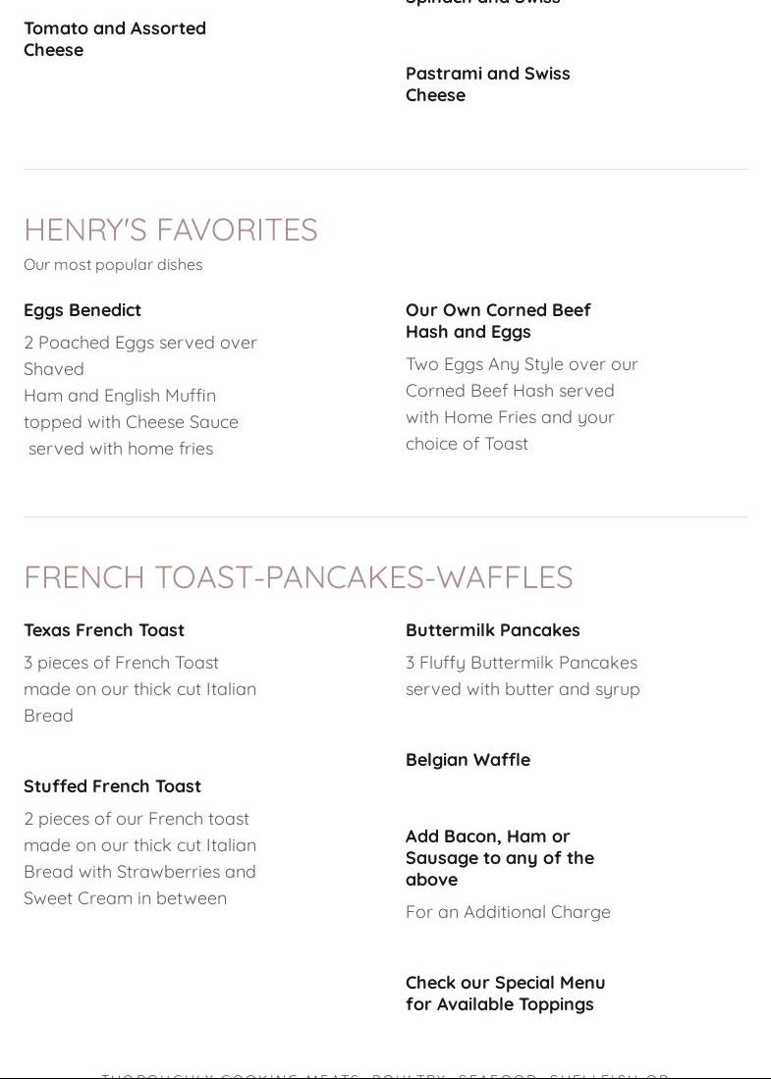This screenshot has height=1079, width=771.
Task: Click the Tomato and Assorted Cheese item
Action: point(115,39)
